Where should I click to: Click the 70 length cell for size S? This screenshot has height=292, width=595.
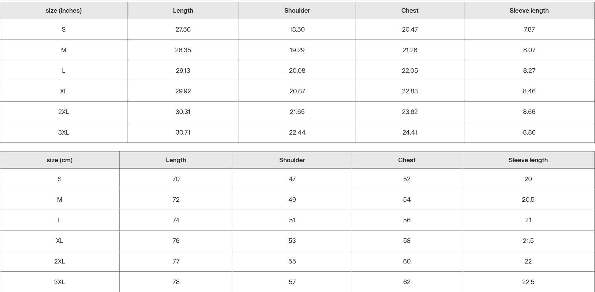pos(176,179)
